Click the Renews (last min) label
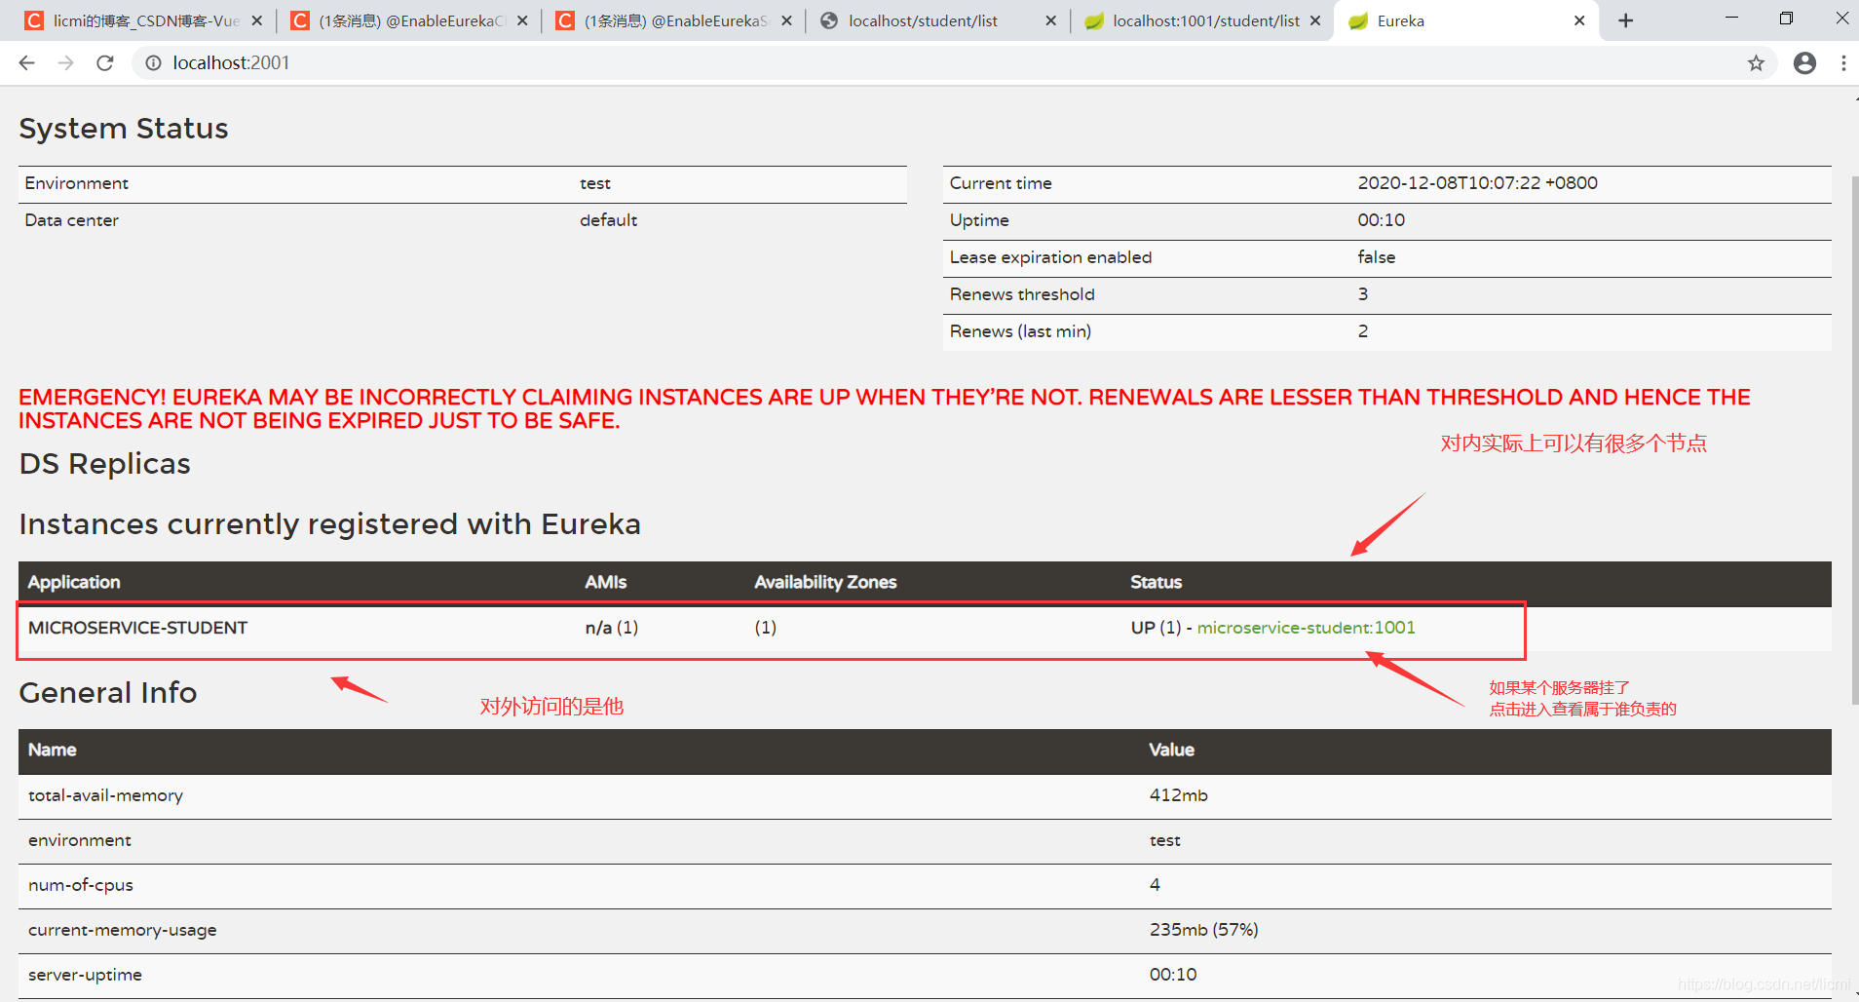Screen dimensions: 1859x1002 coord(1020,331)
